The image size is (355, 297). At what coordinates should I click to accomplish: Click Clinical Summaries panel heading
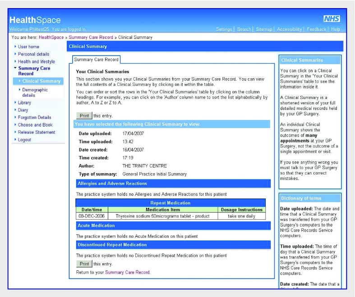(x=310, y=61)
